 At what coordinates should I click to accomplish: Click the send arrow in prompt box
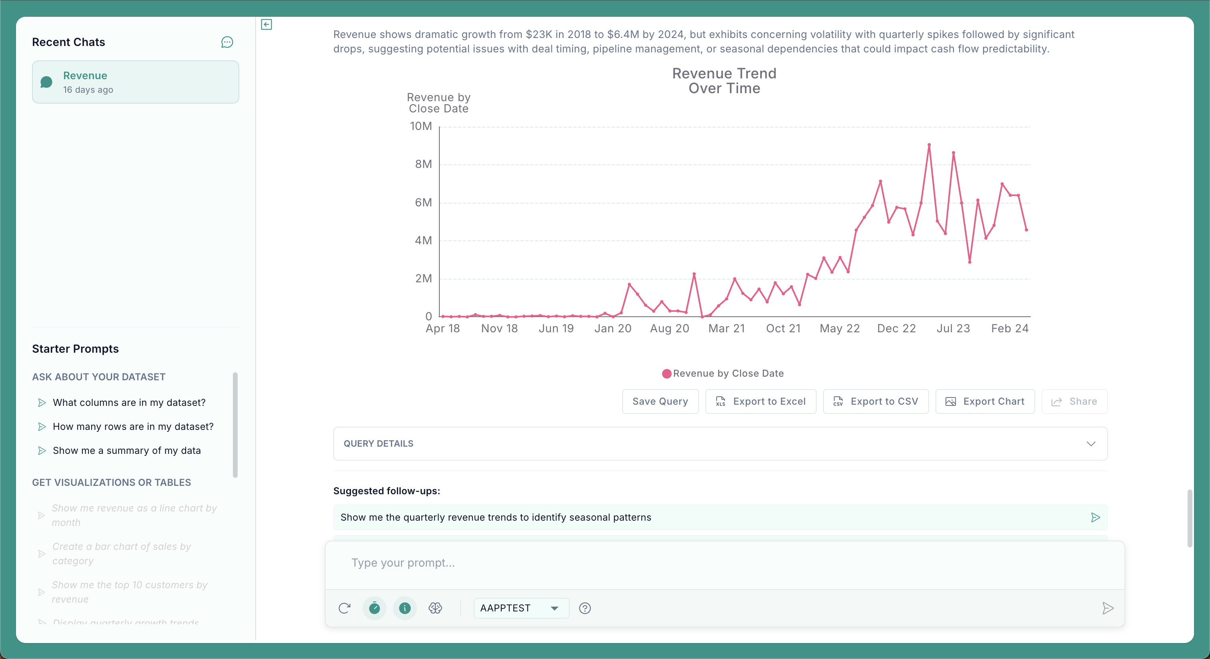(x=1108, y=608)
